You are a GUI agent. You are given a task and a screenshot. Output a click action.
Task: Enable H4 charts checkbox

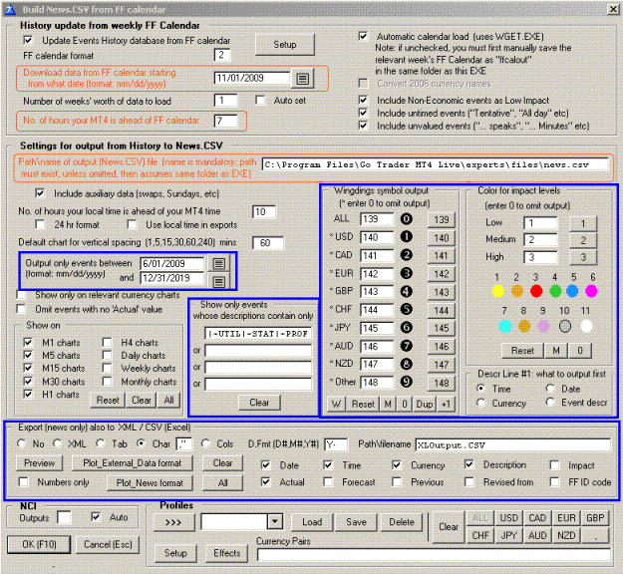tap(107, 343)
